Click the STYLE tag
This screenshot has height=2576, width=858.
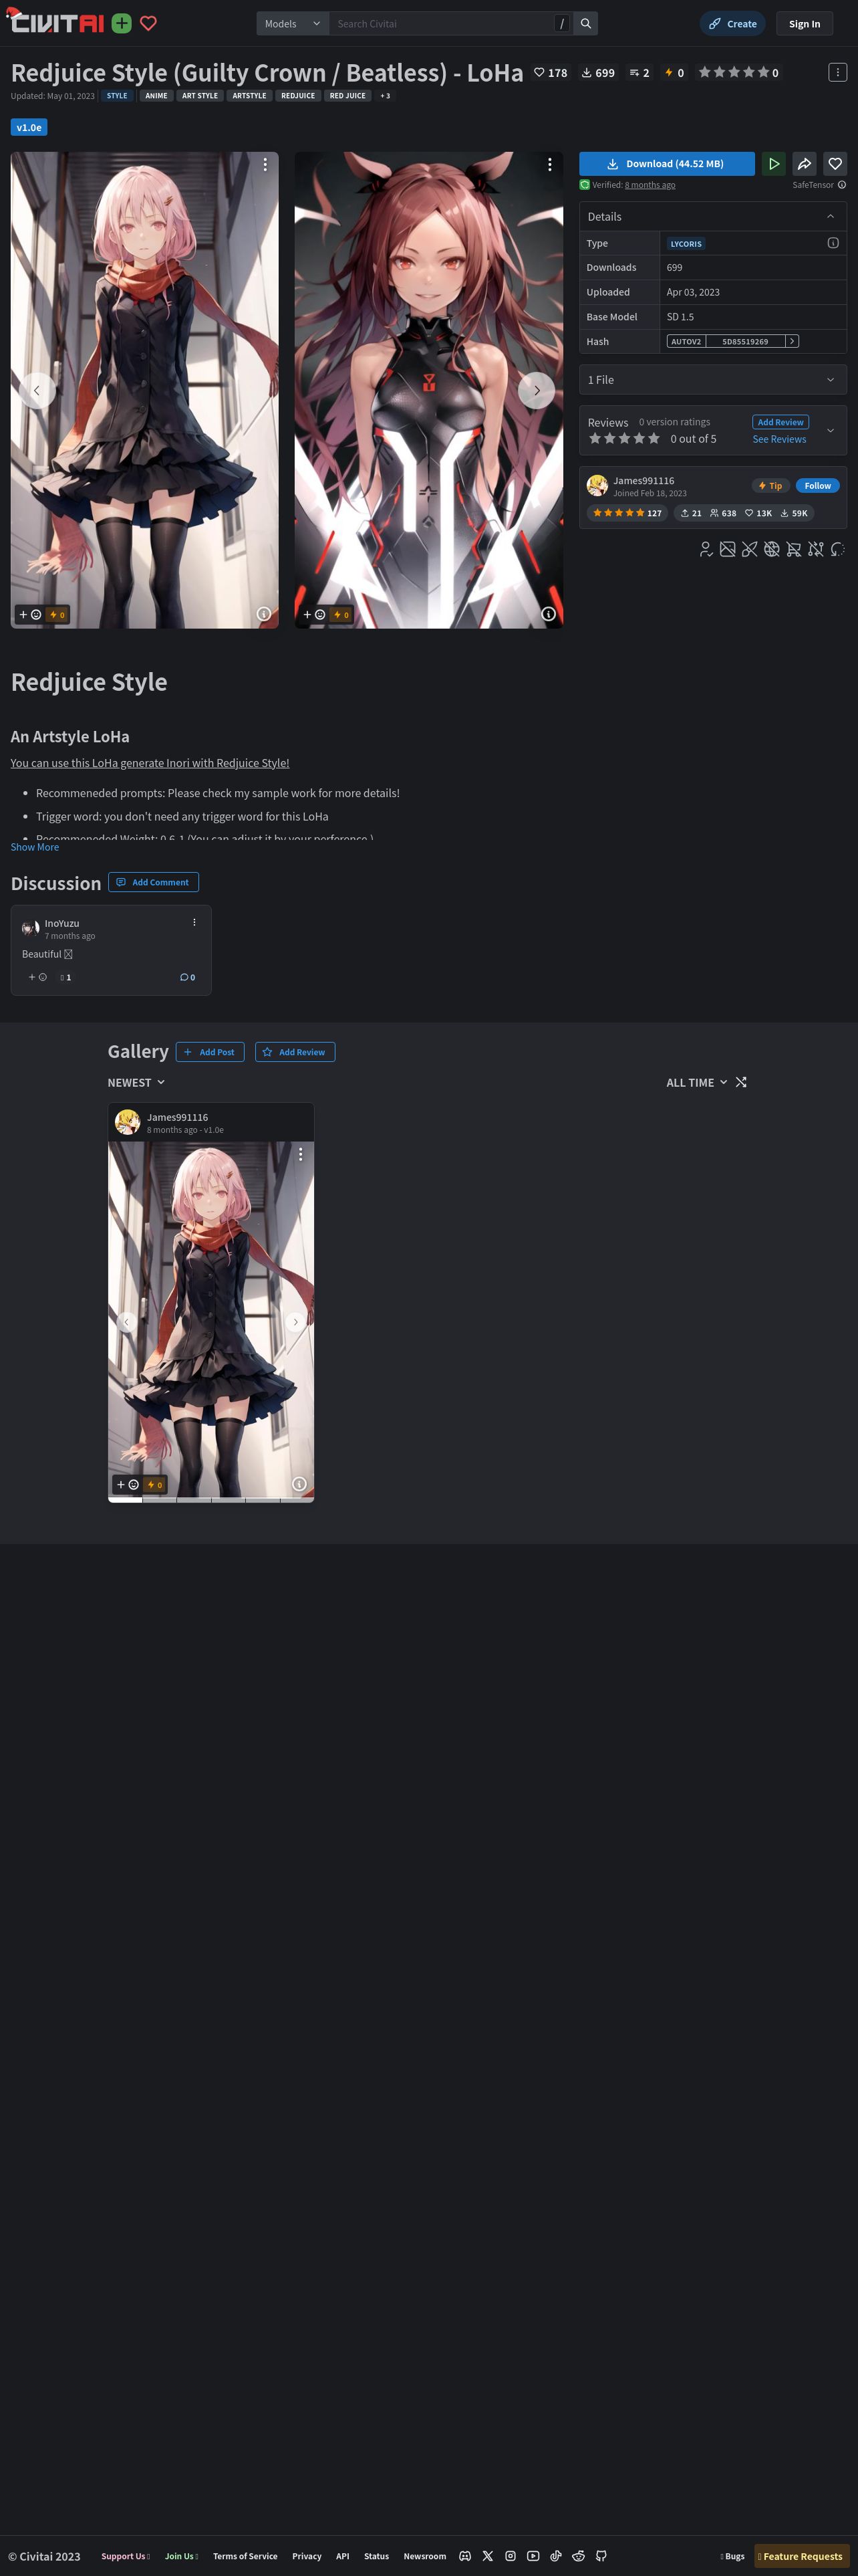(117, 96)
